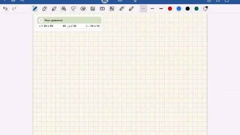Pick the red pen color

click(x=170, y=9)
